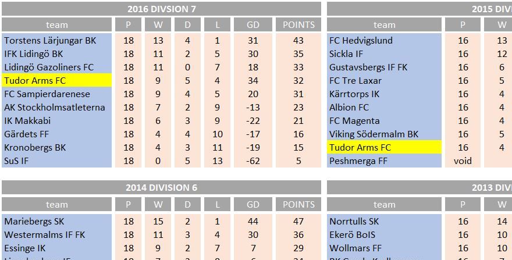
Task: Click the Essinge IK team cell
Action: (x=57, y=248)
